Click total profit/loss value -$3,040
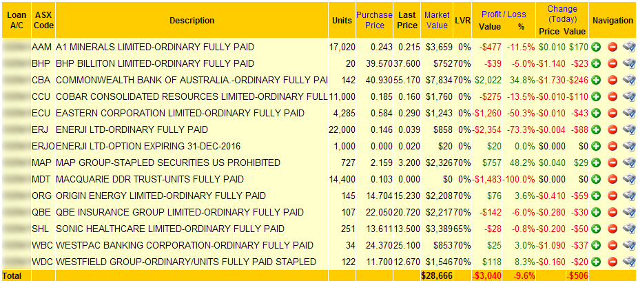The width and height of the screenshot is (638, 283). pyautogui.click(x=486, y=275)
